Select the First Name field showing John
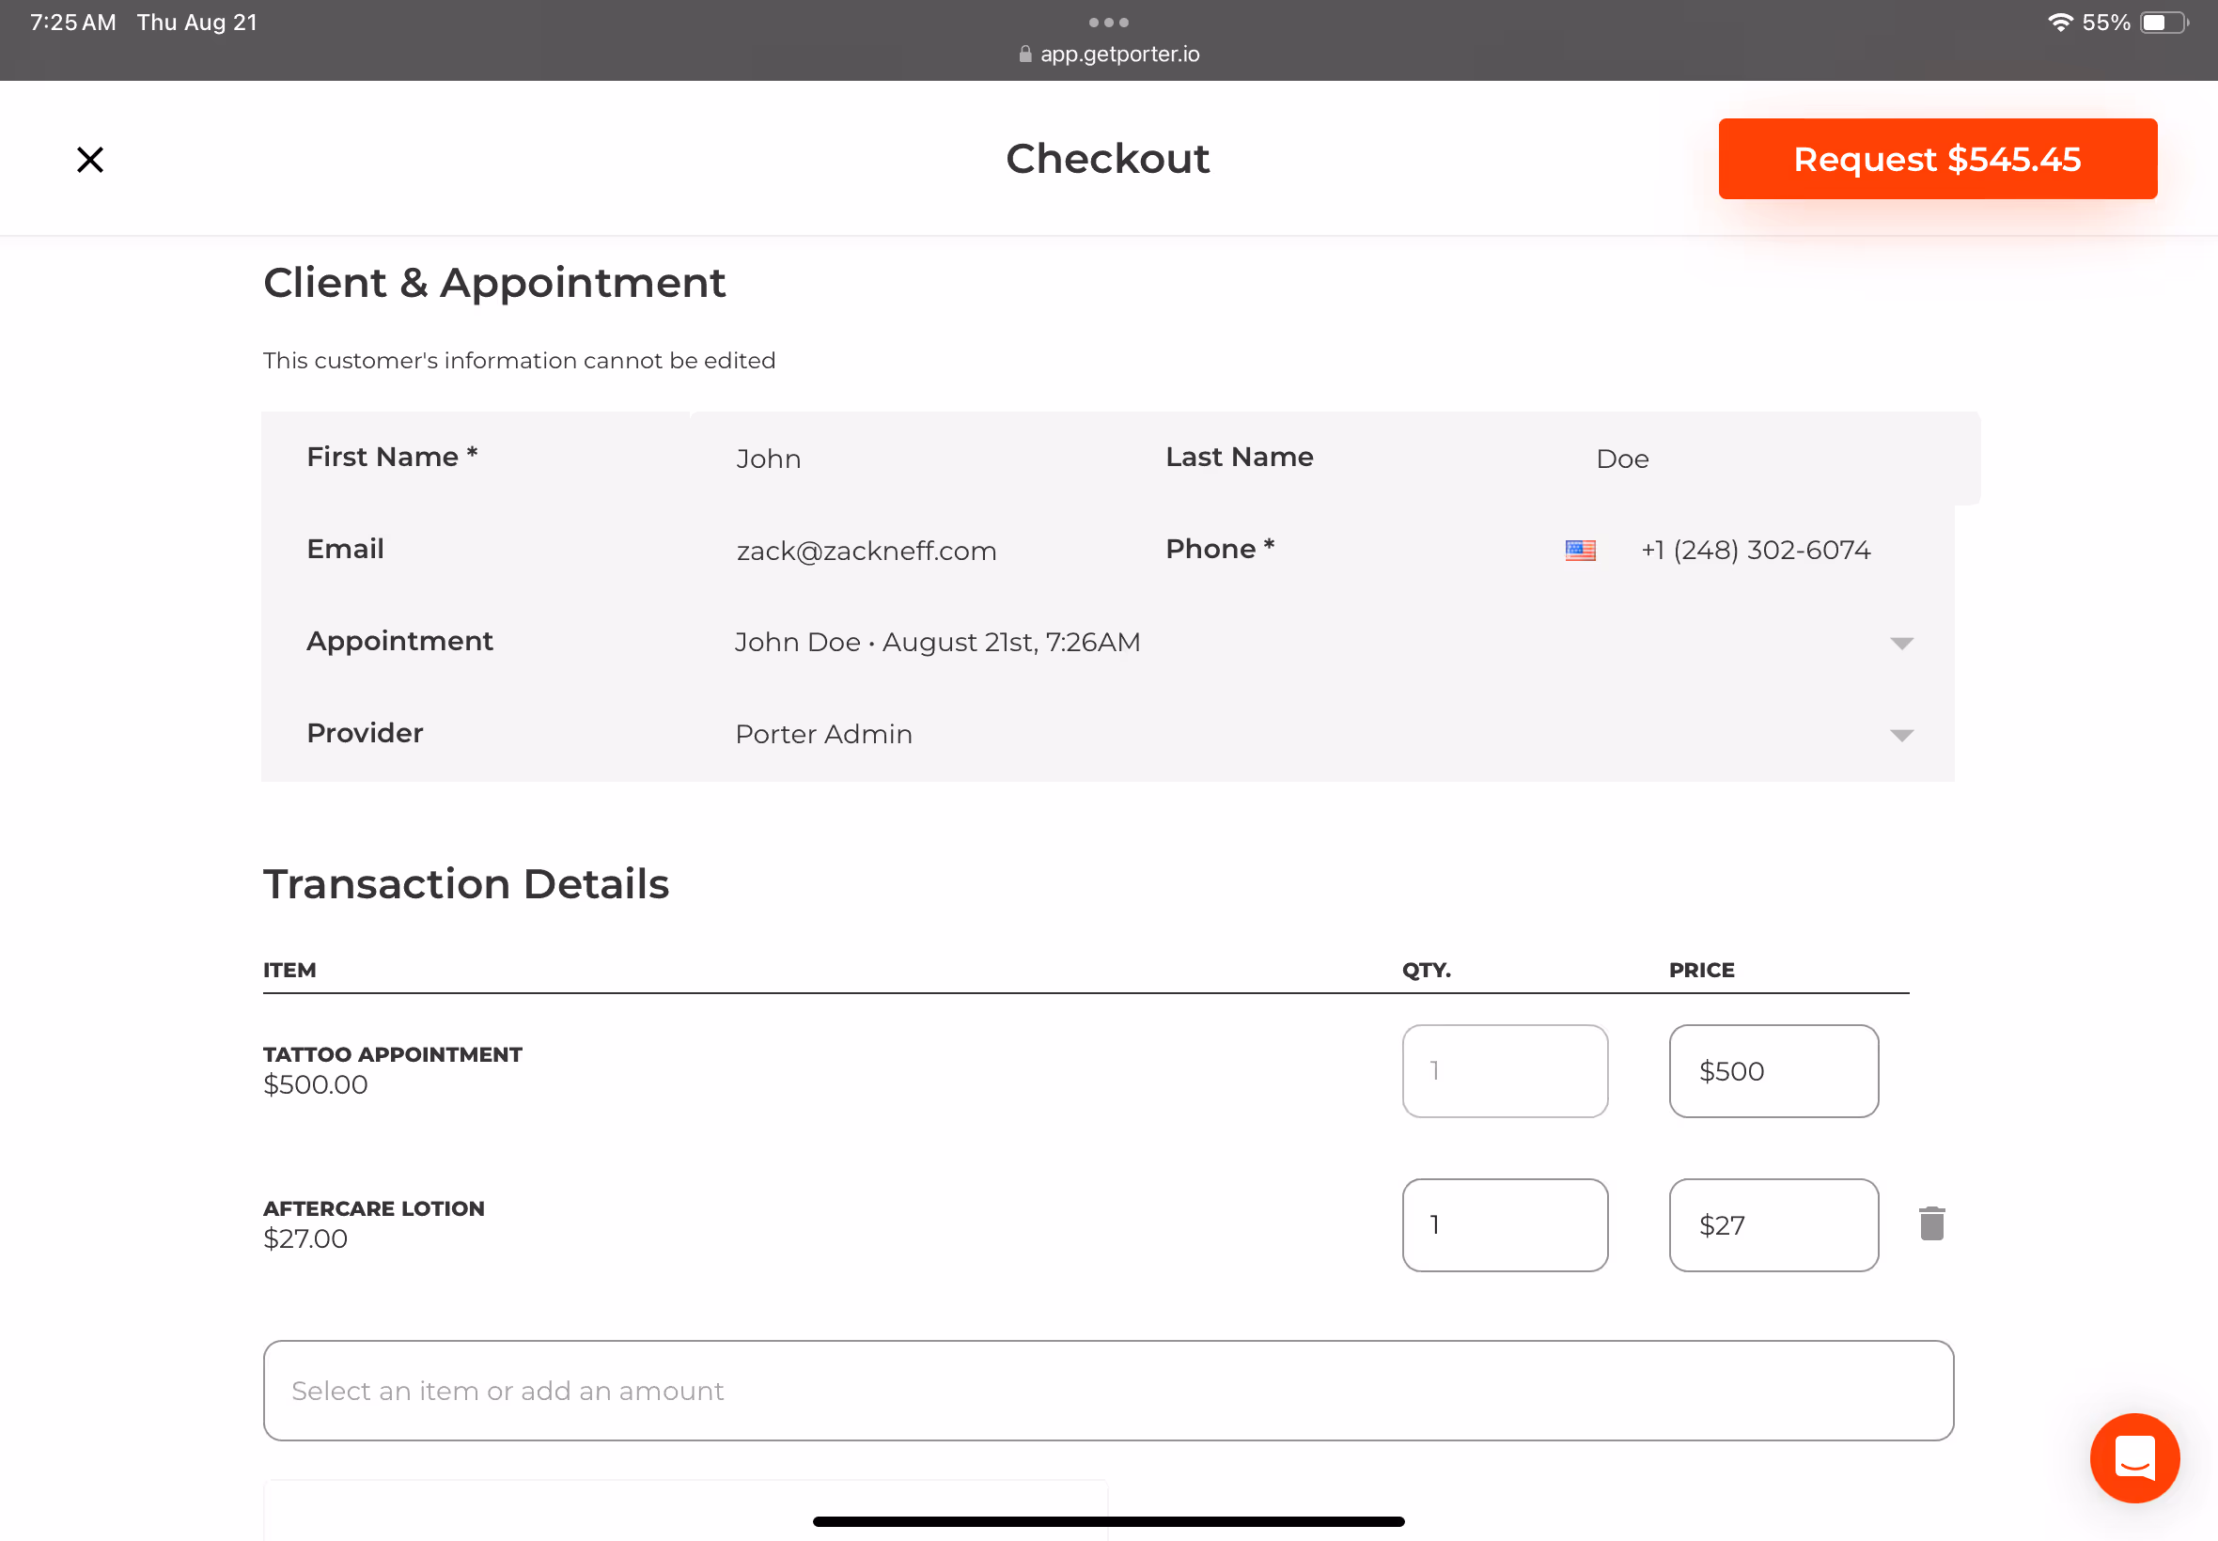 click(x=770, y=459)
